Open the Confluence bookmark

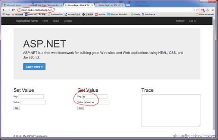click(x=148, y=14)
